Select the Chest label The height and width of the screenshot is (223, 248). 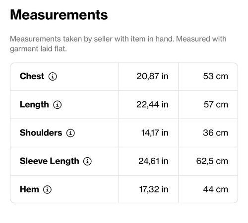pos(32,76)
